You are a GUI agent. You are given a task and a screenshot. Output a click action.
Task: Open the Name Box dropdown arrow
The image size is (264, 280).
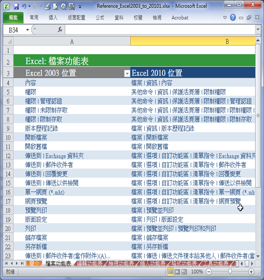pos(28,30)
